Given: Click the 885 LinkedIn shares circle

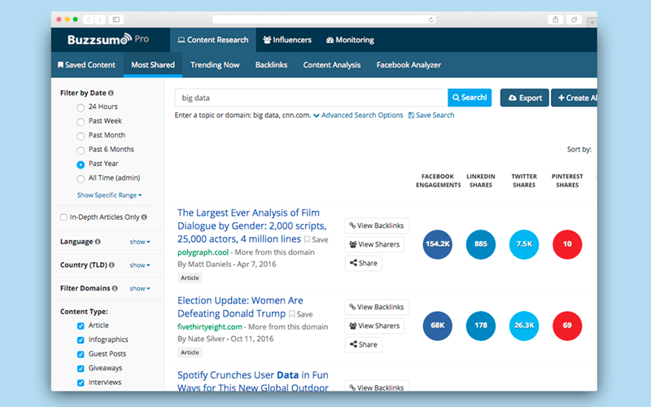Looking at the screenshot, I should (481, 244).
